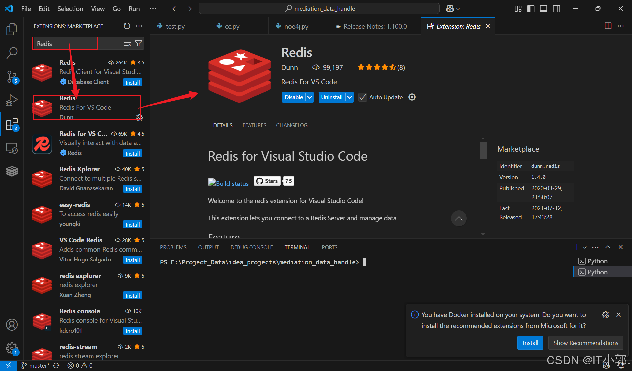The height and width of the screenshot is (371, 632).
Task: Expand the Disable button dropdown arrow
Action: tap(309, 97)
